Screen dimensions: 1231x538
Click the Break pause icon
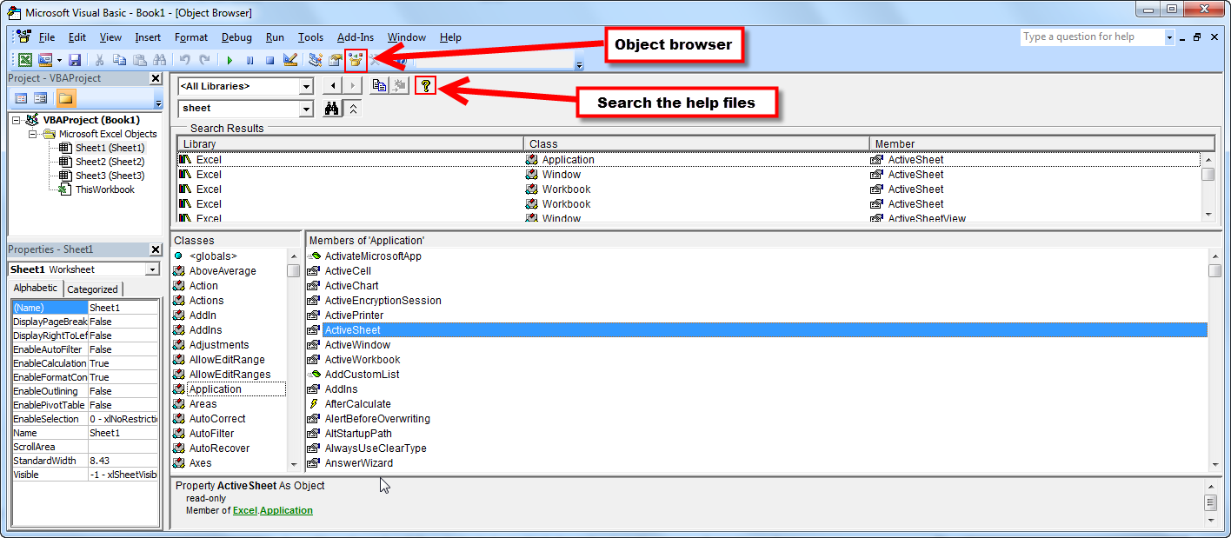[x=250, y=60]
